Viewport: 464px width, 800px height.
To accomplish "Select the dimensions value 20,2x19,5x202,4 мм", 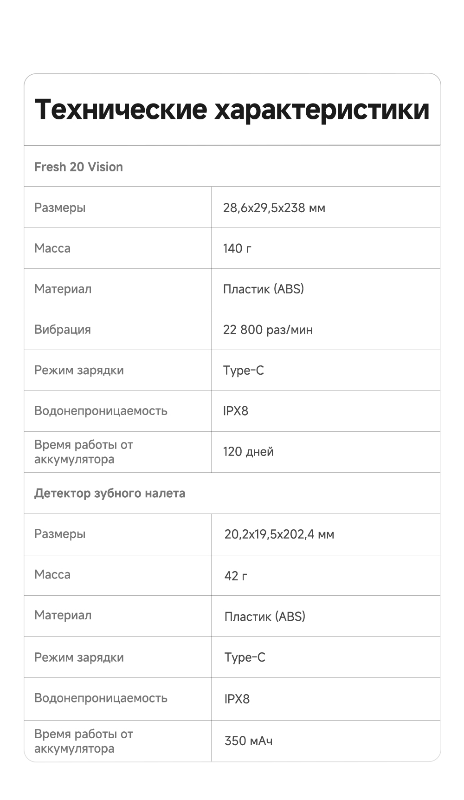I will [279, 534].
